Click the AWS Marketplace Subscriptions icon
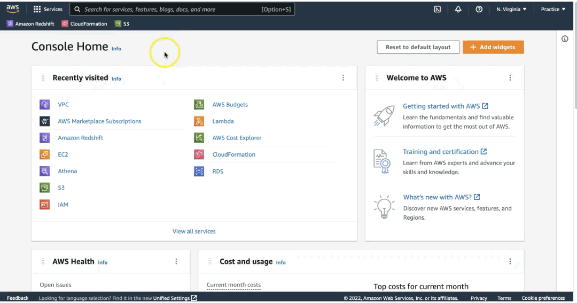577x303 pixels. tap(44, 121)
